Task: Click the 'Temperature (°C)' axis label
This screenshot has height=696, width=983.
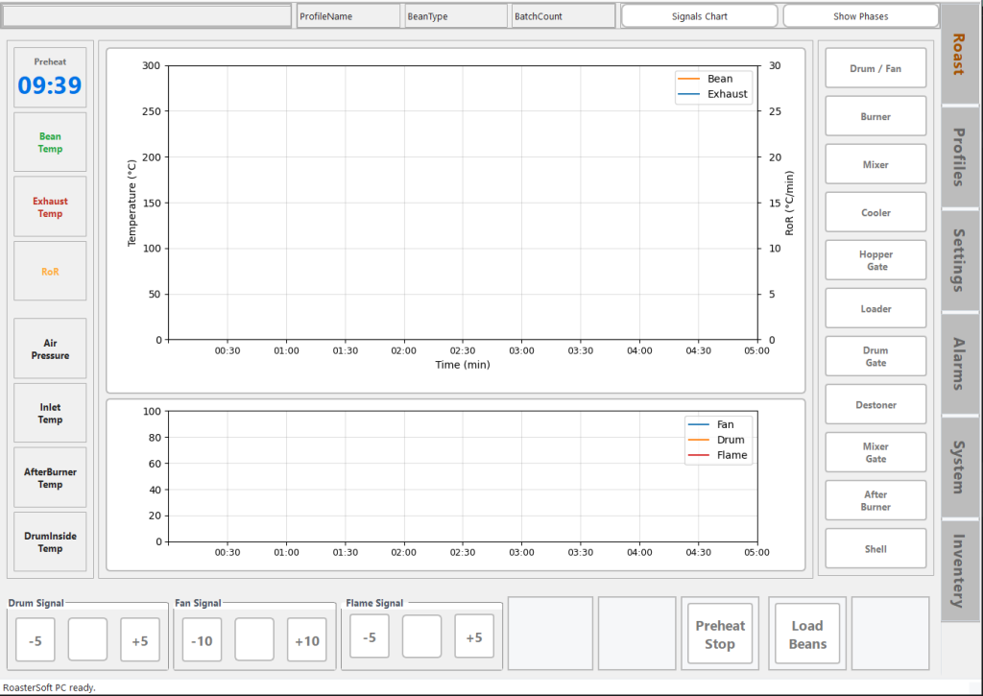Action: [x=132, y=203]
